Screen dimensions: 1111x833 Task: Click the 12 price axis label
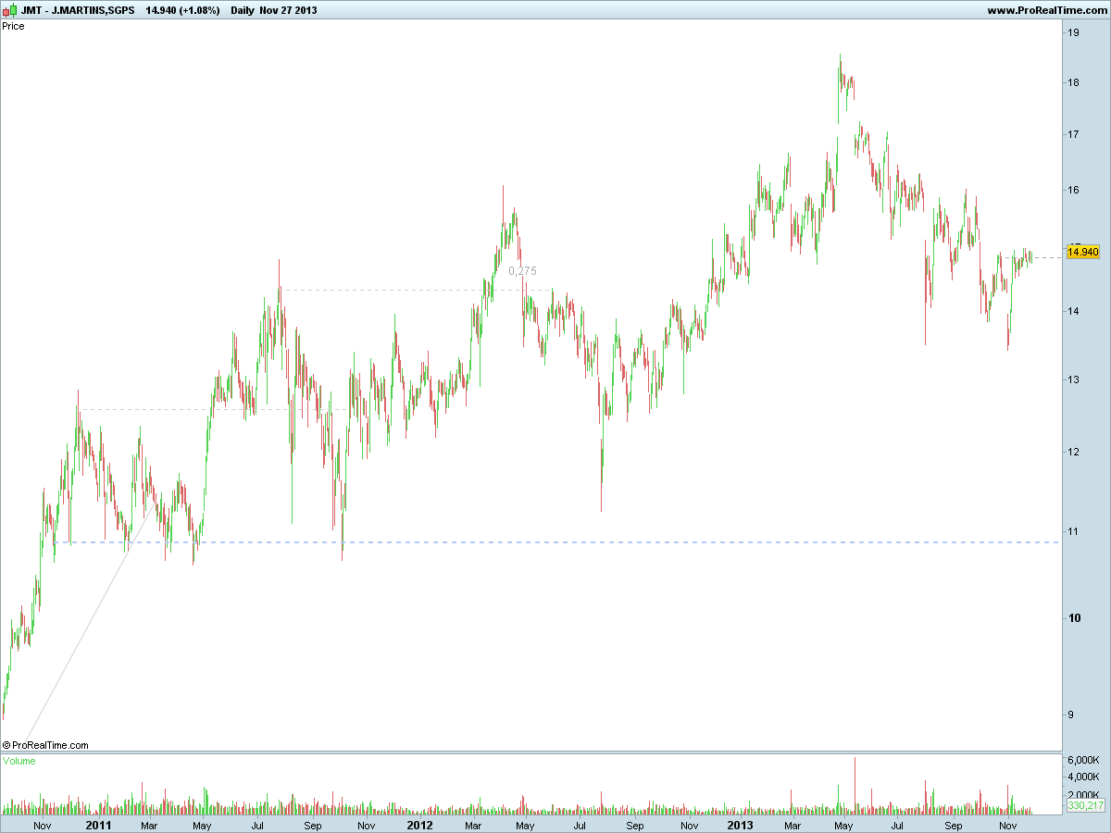click(x=1073, y=452)
